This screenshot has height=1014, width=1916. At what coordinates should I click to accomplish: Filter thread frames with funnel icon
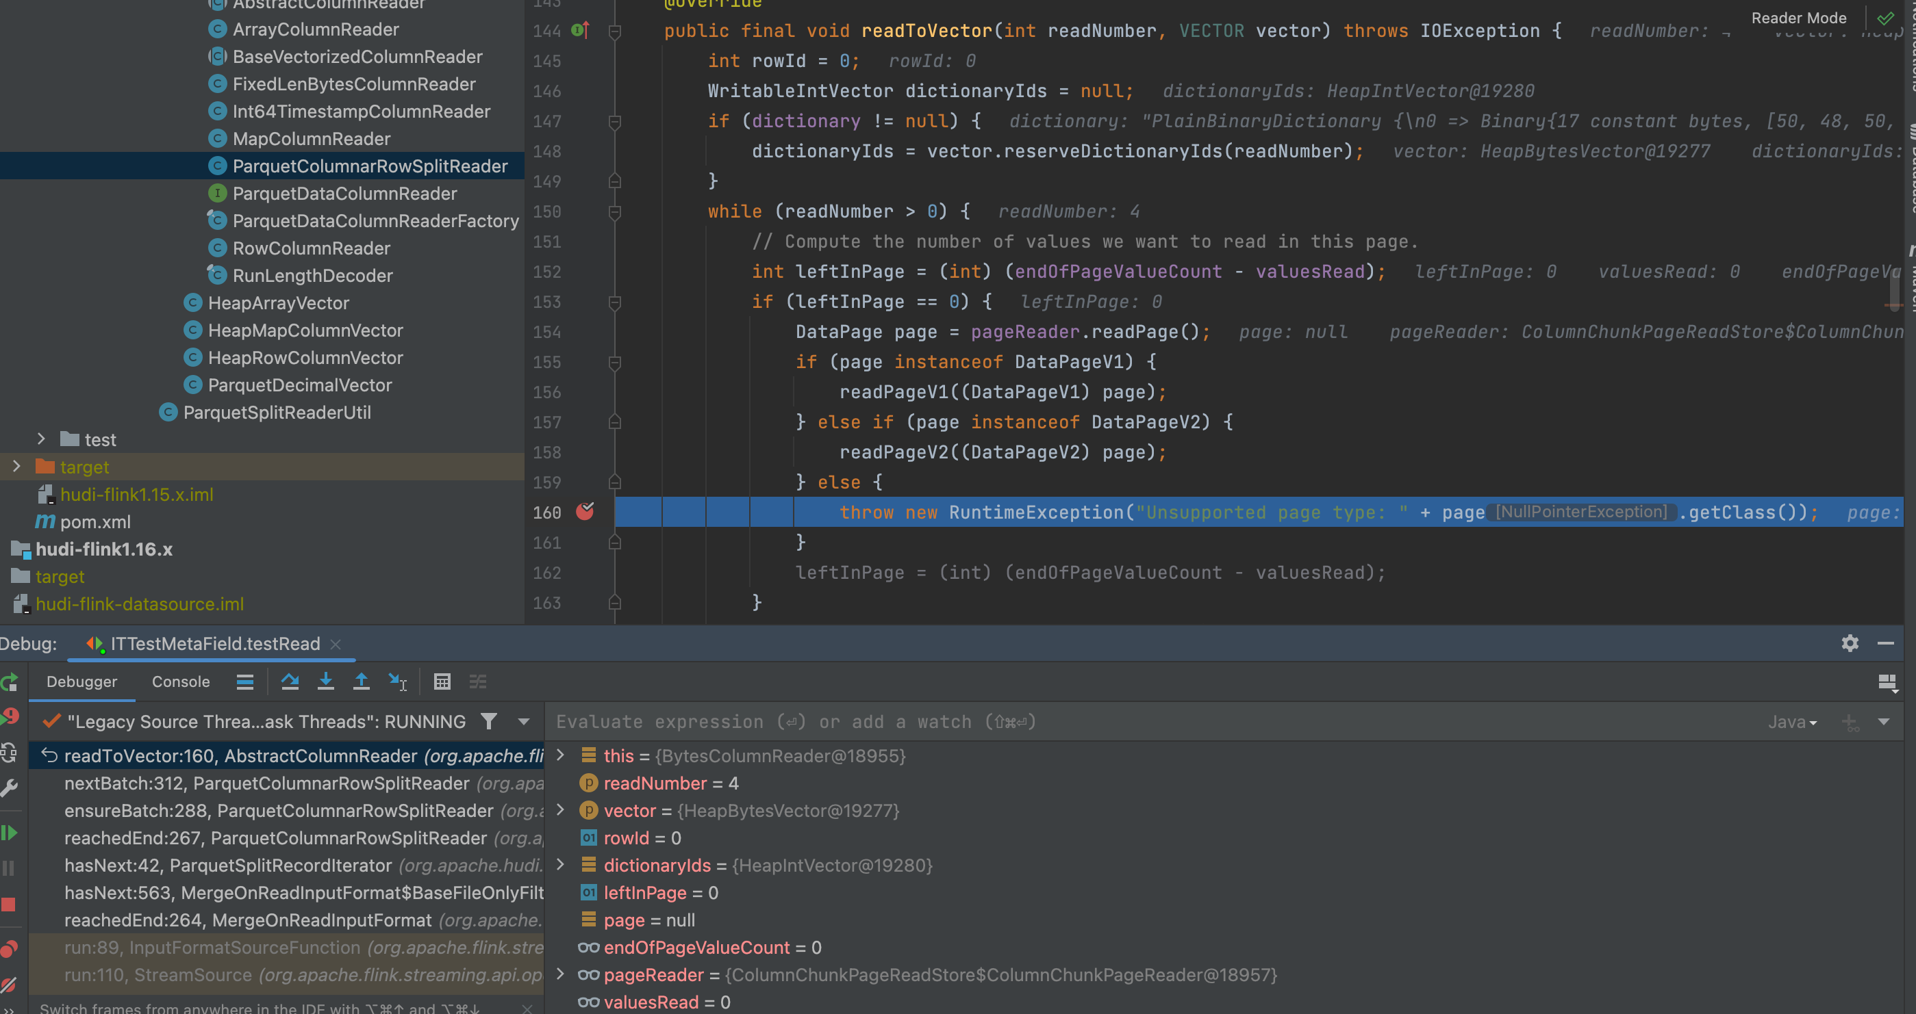click(x=489, y=721)
